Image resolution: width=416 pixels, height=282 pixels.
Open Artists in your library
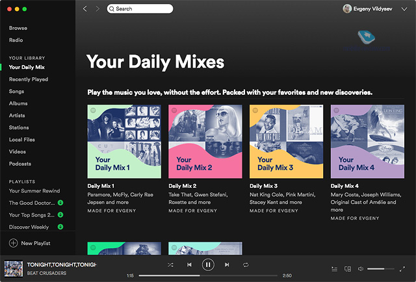[17, 116]
